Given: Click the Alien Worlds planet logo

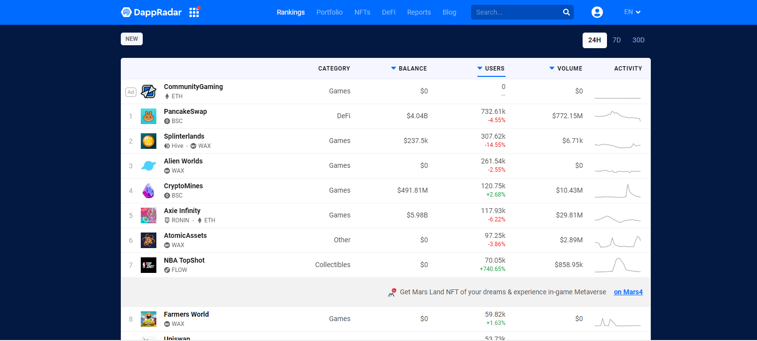Looking at the screenshot, I should pos(149,166).
